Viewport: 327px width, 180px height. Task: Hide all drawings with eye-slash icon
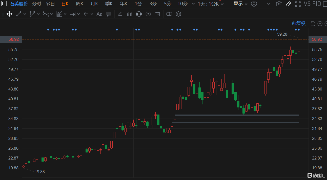tap(148, 14)
